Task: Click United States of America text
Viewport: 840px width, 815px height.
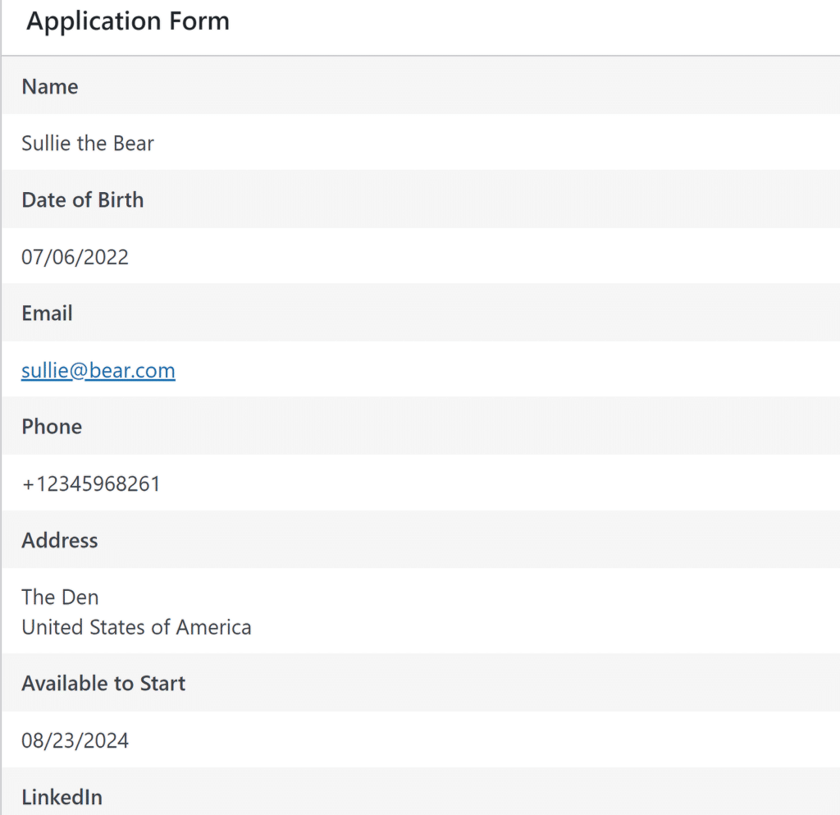Action: pyautogui.click(x=136, y=627)
